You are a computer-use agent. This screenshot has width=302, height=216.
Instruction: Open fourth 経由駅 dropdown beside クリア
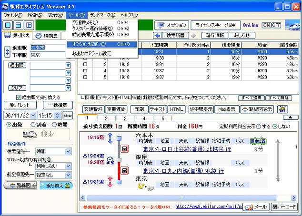click(68, 88)
